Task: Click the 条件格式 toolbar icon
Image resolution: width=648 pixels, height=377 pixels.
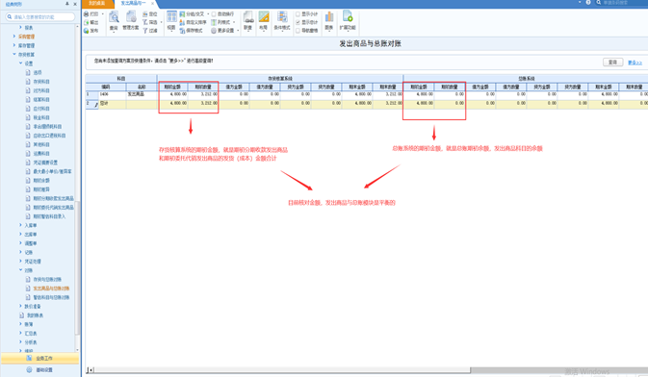Action: 282,17
